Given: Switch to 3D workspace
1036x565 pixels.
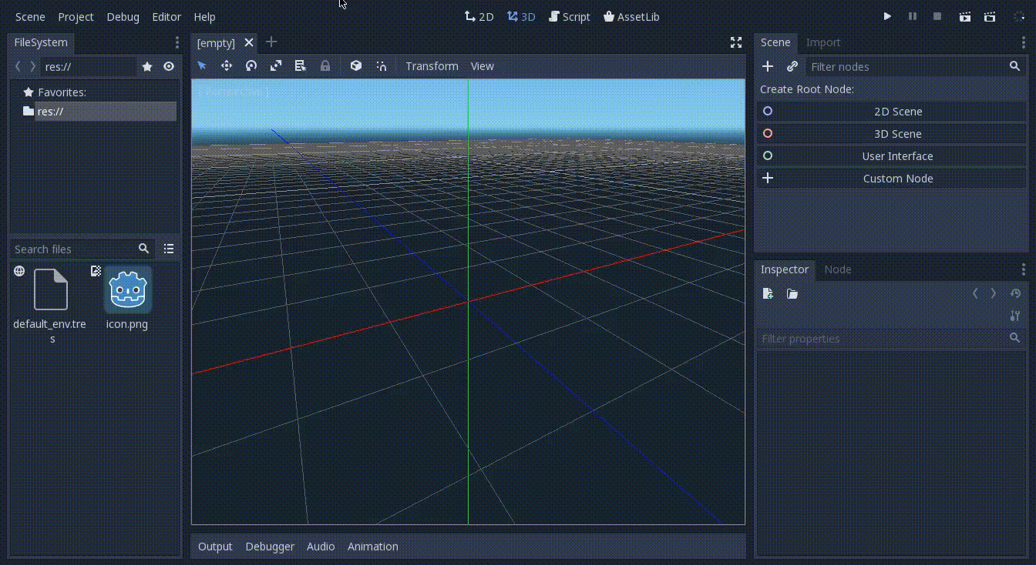Looking at the screenshot, I should coord(521,16).
